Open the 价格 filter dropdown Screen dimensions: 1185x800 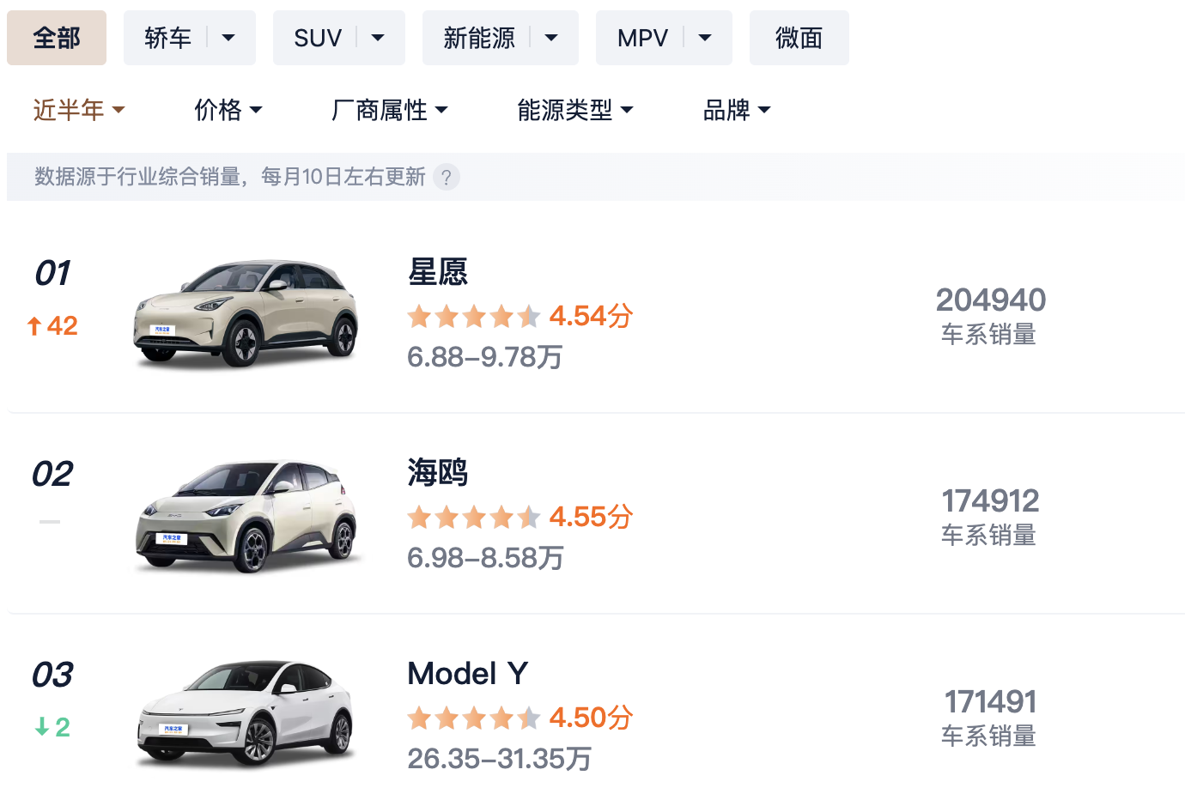pyautogui.click(x=228, y=110)
